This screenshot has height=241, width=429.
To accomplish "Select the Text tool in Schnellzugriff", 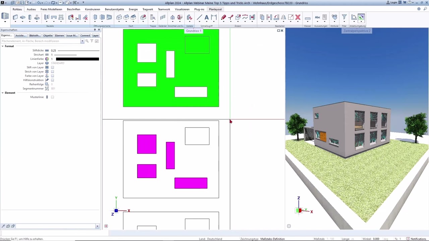I will pyautogui.click(x=206, y=17).
